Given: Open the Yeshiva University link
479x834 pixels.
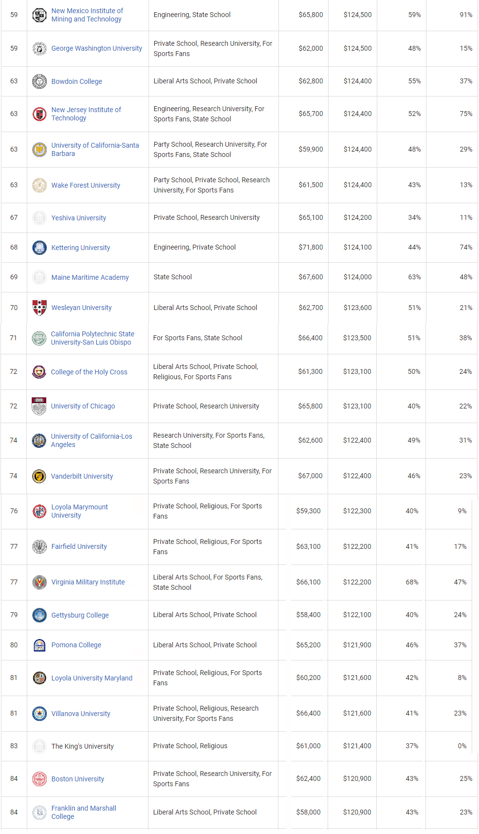Looking at the screenshot, I should click(x=78, y=218).
